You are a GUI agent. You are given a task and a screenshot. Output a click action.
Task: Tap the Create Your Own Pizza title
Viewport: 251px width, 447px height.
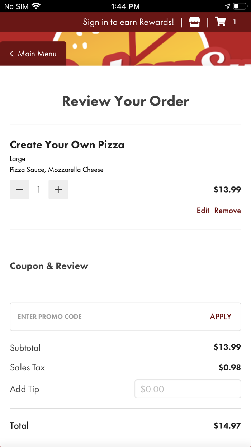[67, 145]
